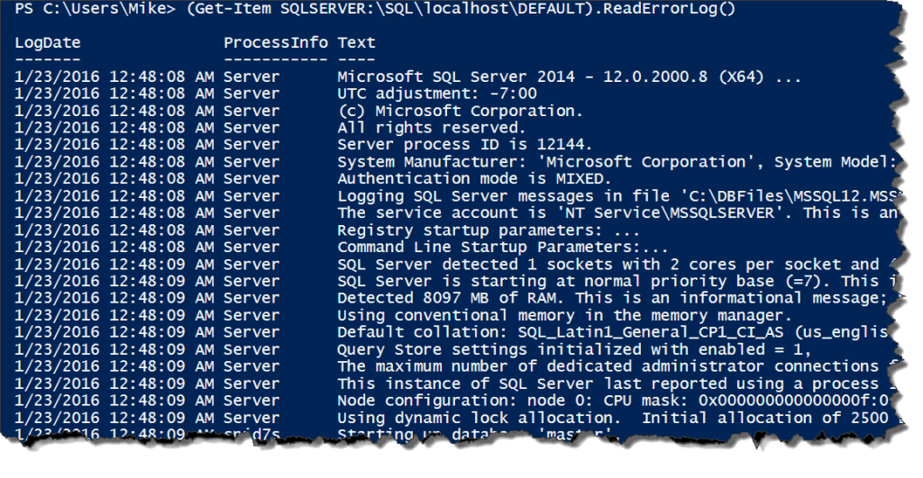923x478 pixels.
Task: Click the Authentication mode is MIXED line
Action: (474, 179)
